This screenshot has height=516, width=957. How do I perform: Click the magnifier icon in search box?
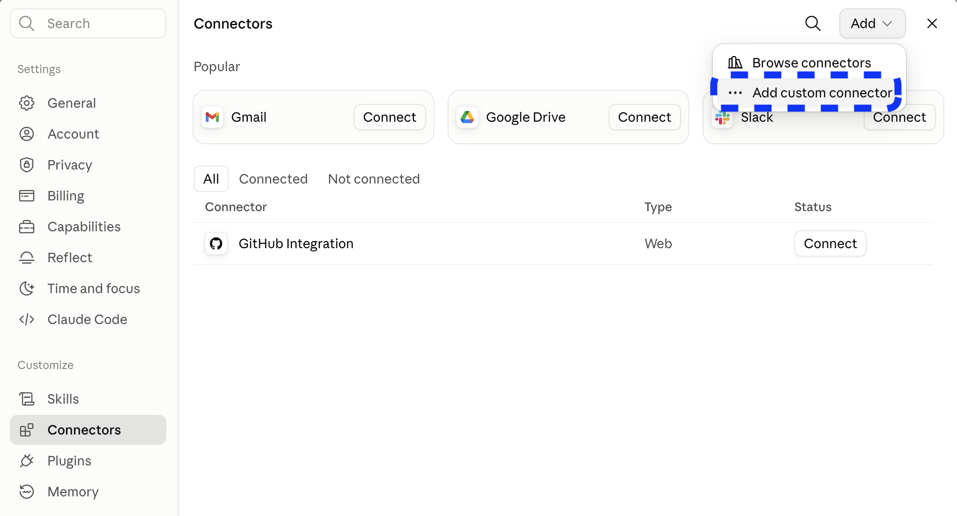[27, 23]
